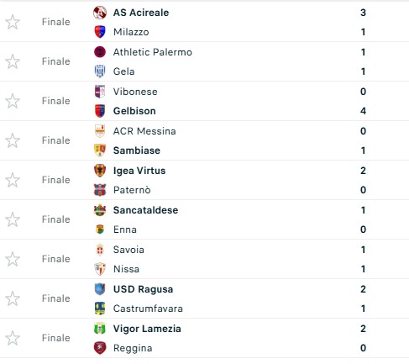Star the ACR Messina vs Sambiase match

[13, 140]
